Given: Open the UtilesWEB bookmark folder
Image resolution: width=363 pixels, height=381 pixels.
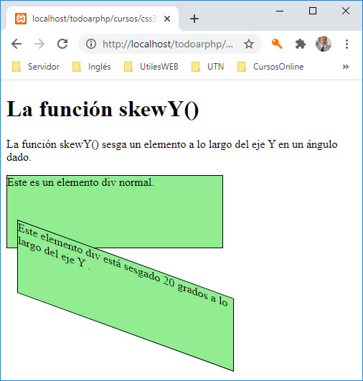Looking at the screenshot, I should click(x=151, y=67).
